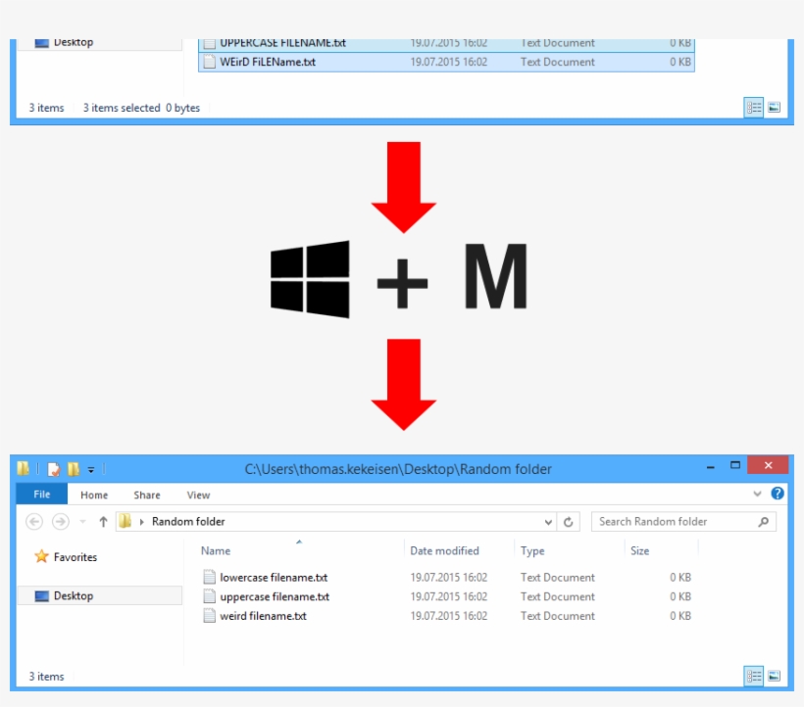This screenshot has width=804, height=707.
Task: Switch to Details view in the status bar
Action: pos(756,677)
